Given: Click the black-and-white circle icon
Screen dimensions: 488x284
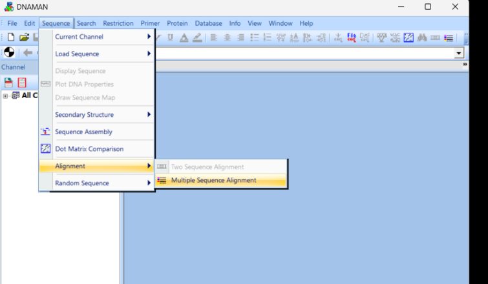Looking at the screenshot, I should [x=9, y=52].
